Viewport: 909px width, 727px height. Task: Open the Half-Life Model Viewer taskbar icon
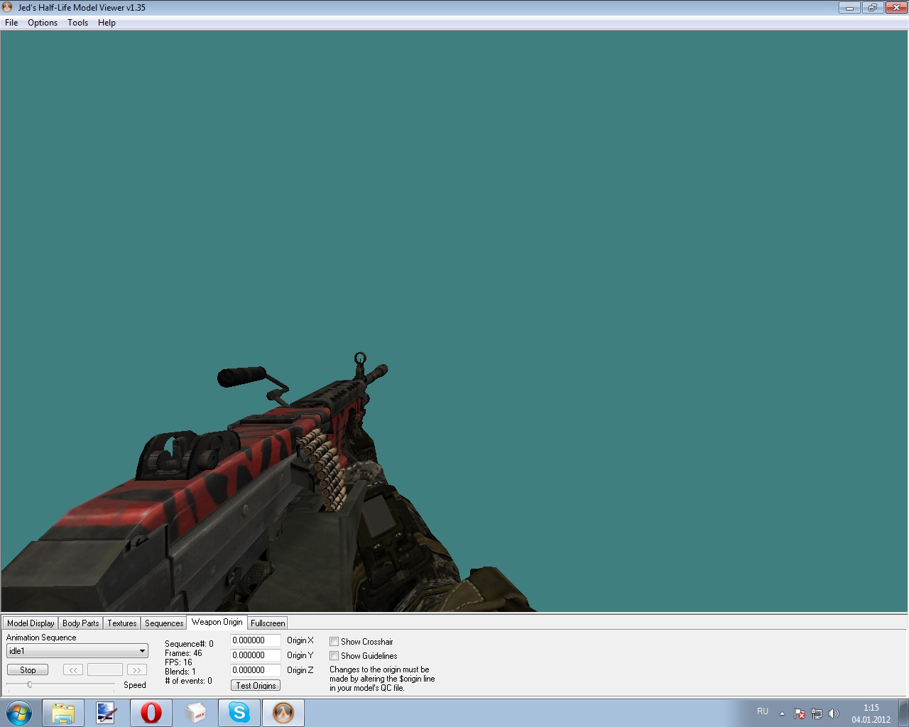point(283,713)
